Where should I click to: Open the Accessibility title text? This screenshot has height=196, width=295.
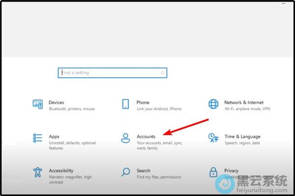coord(61,171)
